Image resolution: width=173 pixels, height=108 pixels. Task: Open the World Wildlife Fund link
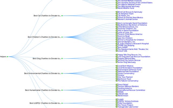[126, 8]
